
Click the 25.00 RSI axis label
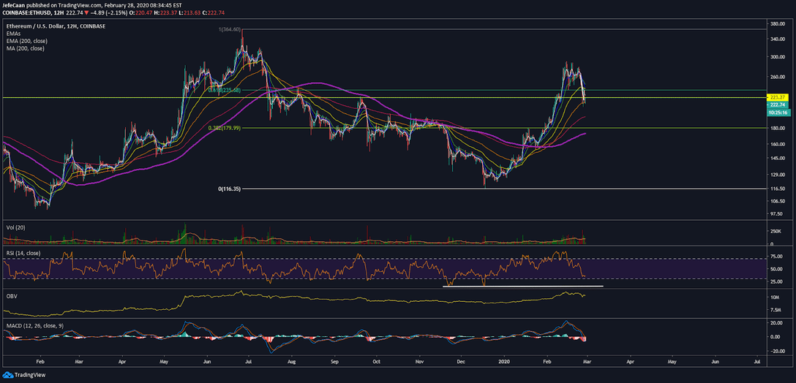pyautogui.click(x=777, y=281)
